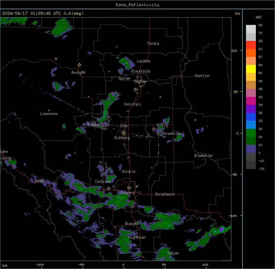Image resolution: width=275 pixels, height=269 pixels.
Task: Click the Innisfail city label
Action: click(132, 104)
